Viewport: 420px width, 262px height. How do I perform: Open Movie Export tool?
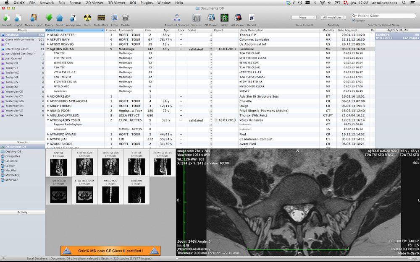[x=34, y=18]
